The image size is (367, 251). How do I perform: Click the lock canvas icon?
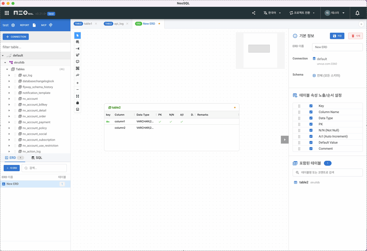click(77, 103)
